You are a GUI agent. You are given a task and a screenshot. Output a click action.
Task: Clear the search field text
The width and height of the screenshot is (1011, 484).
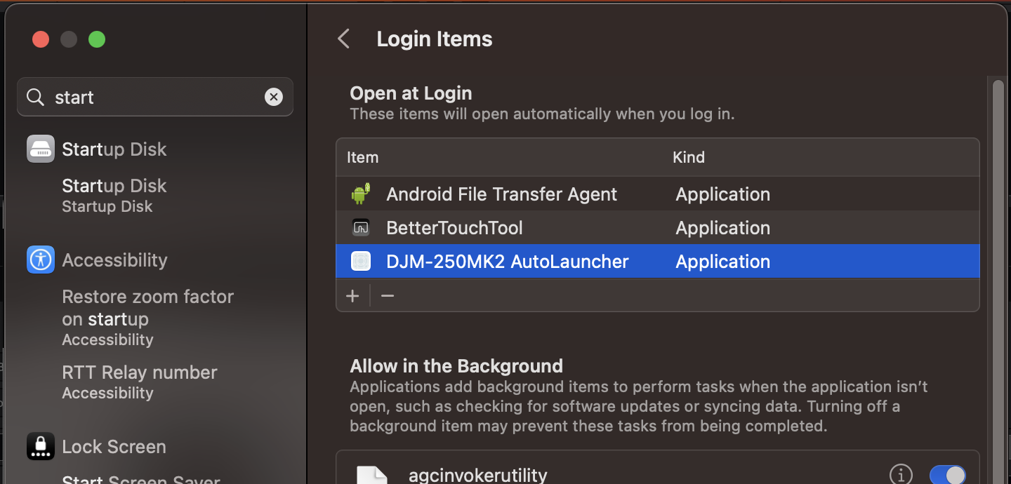pyautogui.click(x=274, y=97)
